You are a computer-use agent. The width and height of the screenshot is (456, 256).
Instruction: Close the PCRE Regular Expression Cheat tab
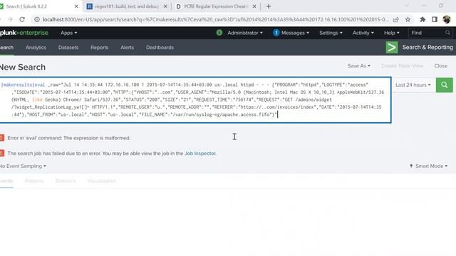[x=254, y=6]
